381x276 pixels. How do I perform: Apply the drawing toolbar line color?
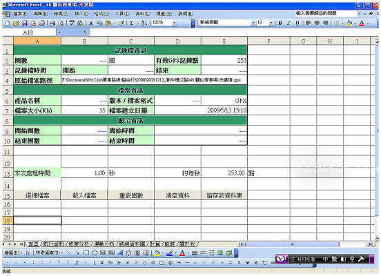pyautogui.click(x=169, y=253)
